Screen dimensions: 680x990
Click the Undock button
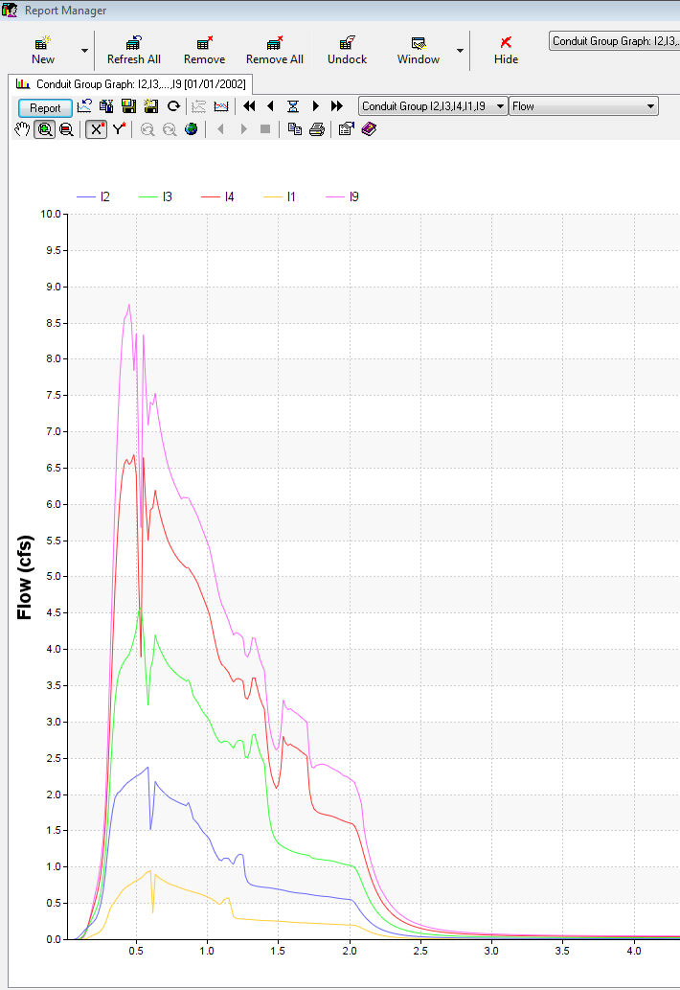click(x=347, y=50)
